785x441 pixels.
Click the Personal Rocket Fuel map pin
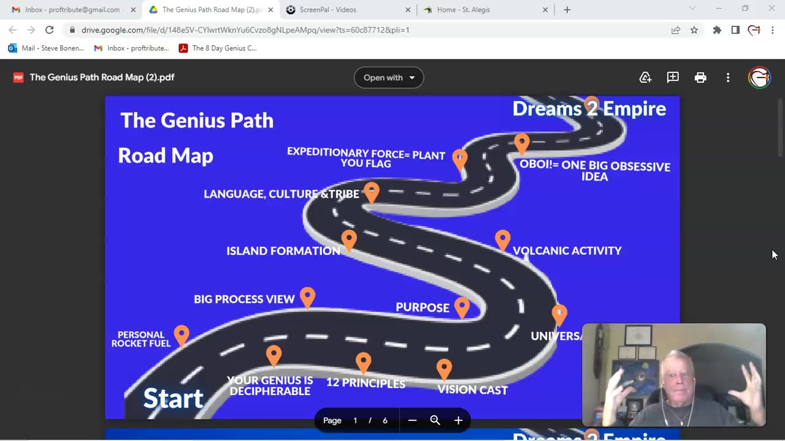182,336
